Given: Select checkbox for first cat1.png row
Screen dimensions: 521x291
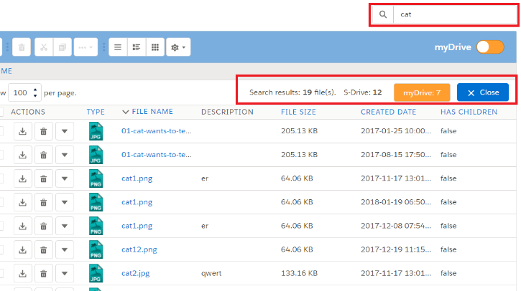Looking at the screenshot, I should pyautogui.click(x=1, y=179).
